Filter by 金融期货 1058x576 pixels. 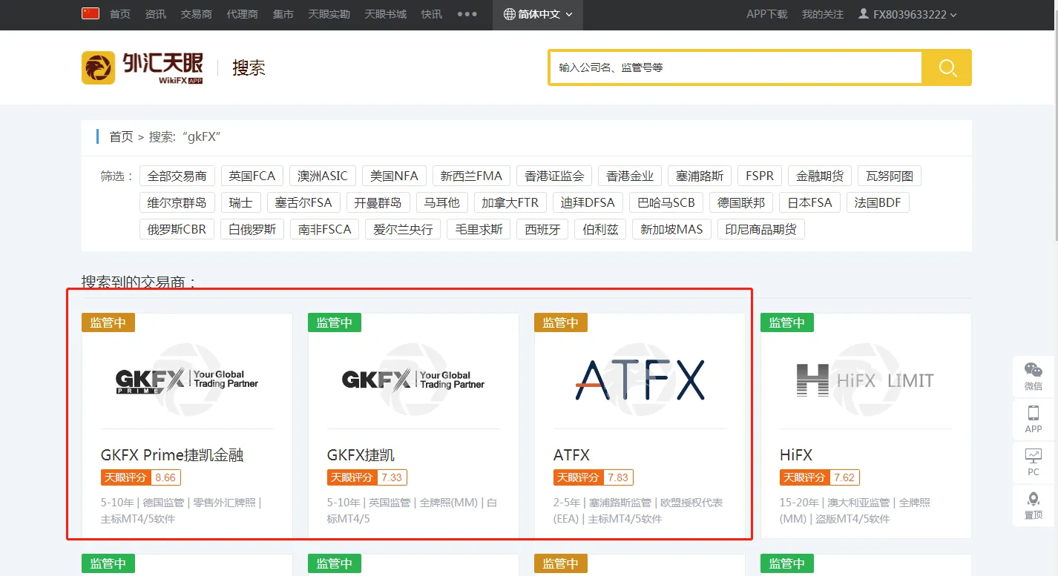(x=820, y=176)
